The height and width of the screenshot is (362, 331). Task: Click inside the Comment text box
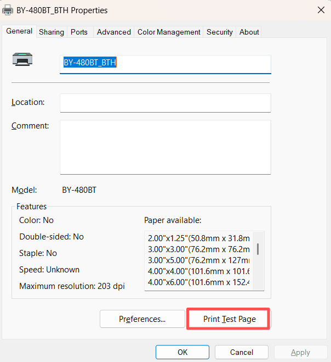click(165, 147)
